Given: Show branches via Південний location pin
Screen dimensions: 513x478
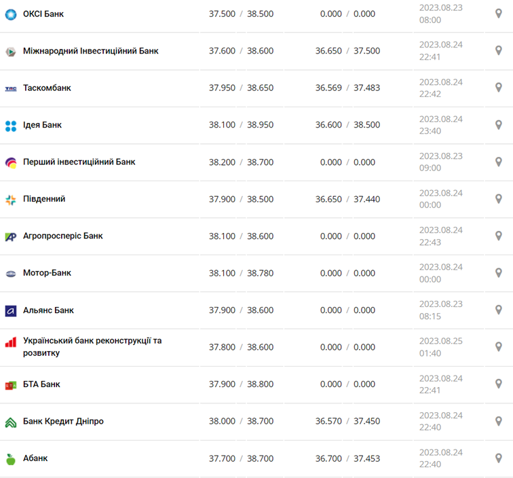Looking at the screenshot, I should point(498,199).
